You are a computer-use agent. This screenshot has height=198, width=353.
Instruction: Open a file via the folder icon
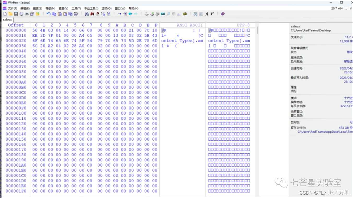(10, 14)
